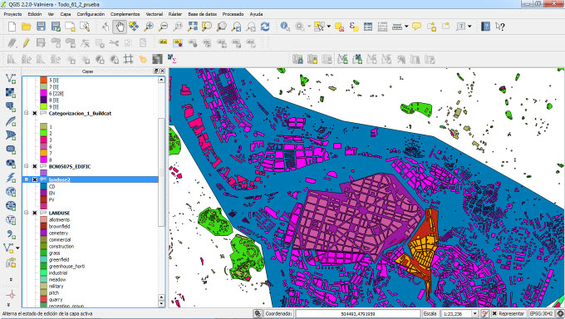Toggle editing with the yellow pencil icon
The width and height of the screenshot is (565, 319).
[x=27, y=43]
